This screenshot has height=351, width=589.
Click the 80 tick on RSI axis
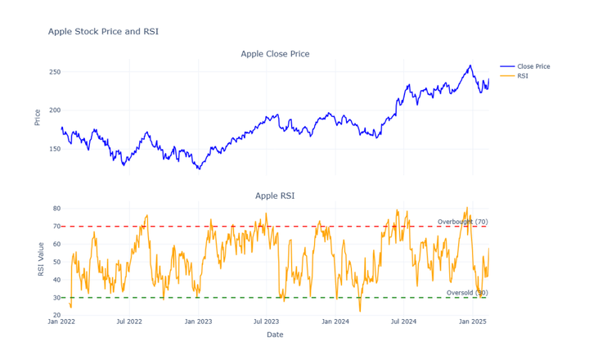(x=56, y=209)
